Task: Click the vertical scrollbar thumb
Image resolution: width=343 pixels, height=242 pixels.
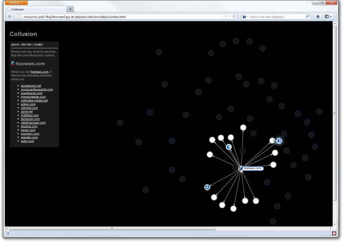Action: (335, 113)
